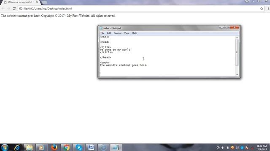The width and height of the screenshot is (270, 151).
Task: Open Firefox from the taskbar
Action: (x=54, y=147)
